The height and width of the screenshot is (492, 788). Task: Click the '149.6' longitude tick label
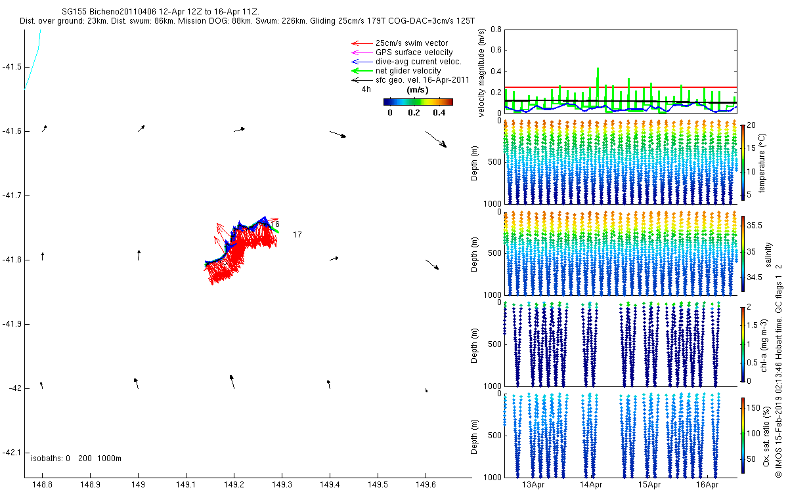(x=426, y=484)
